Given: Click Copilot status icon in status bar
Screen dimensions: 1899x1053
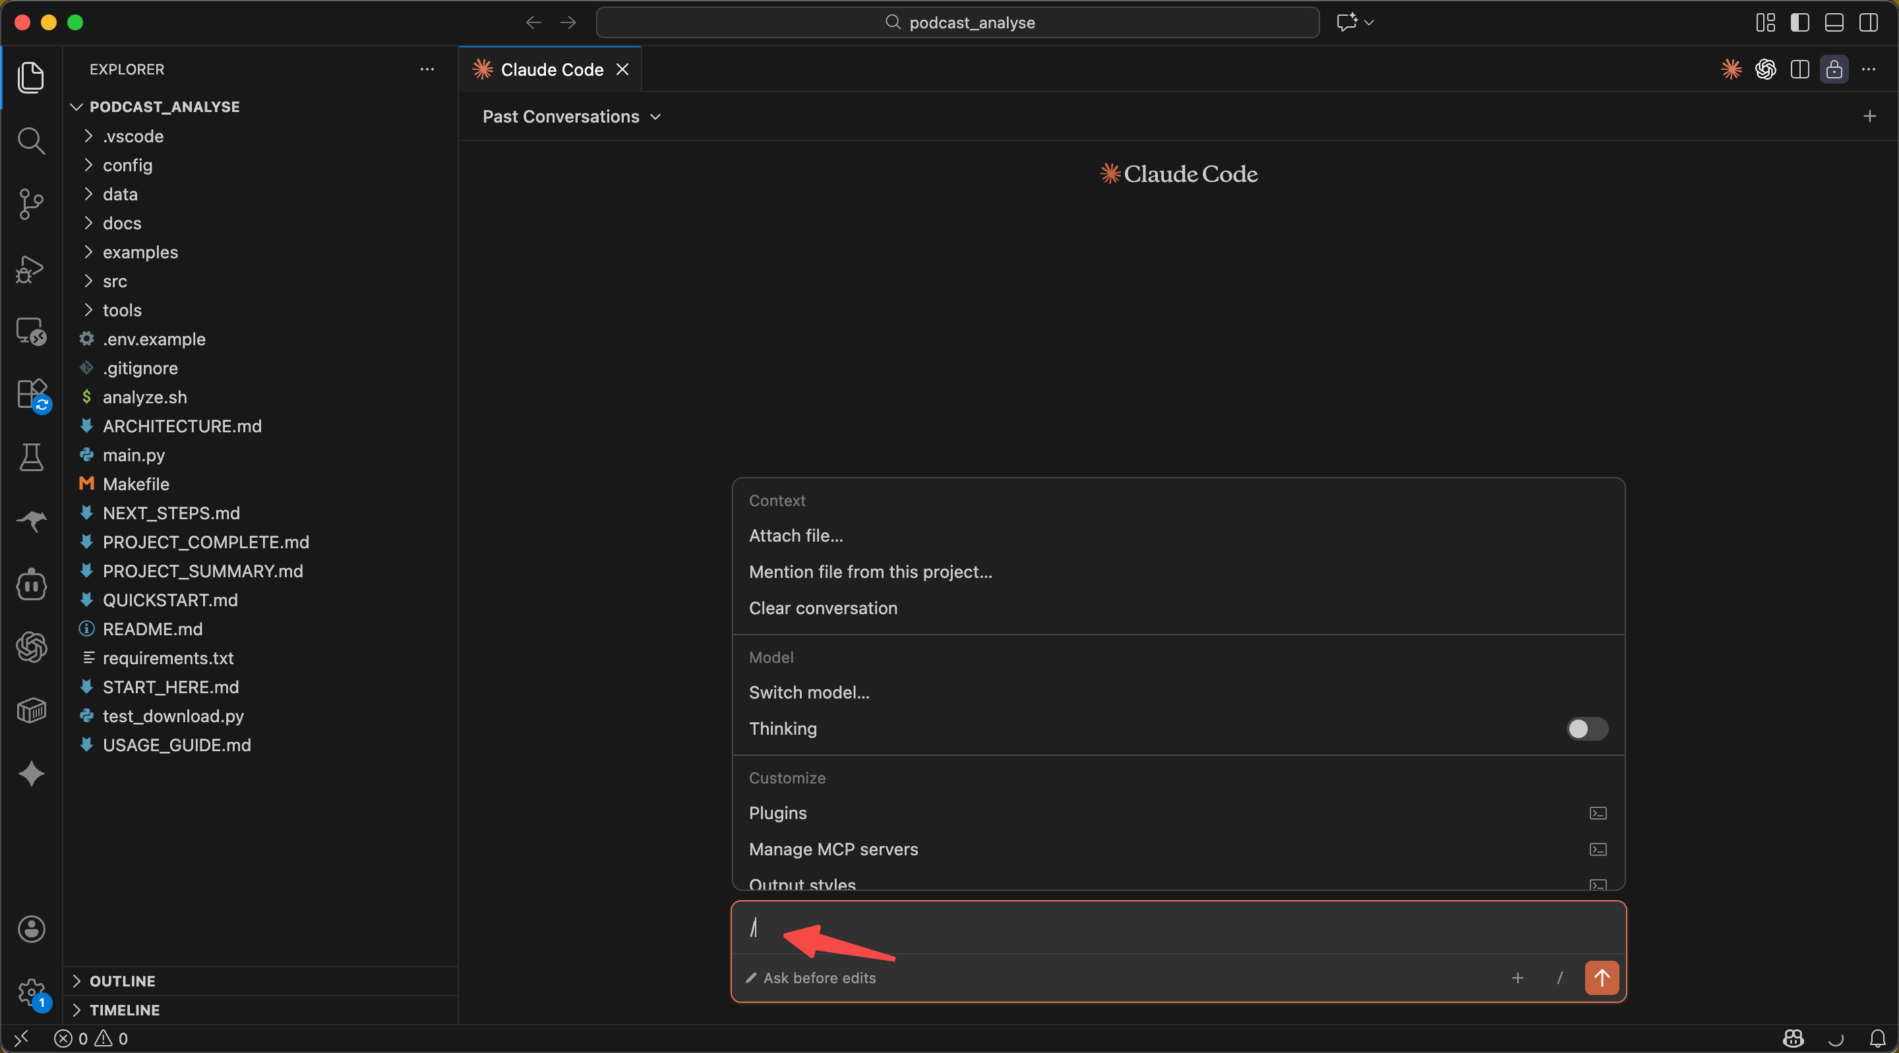Looking at the screenshot, I should pos(1793,1039).
